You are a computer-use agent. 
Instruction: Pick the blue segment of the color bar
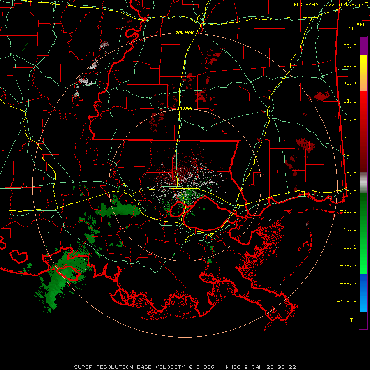click(363, 293)
